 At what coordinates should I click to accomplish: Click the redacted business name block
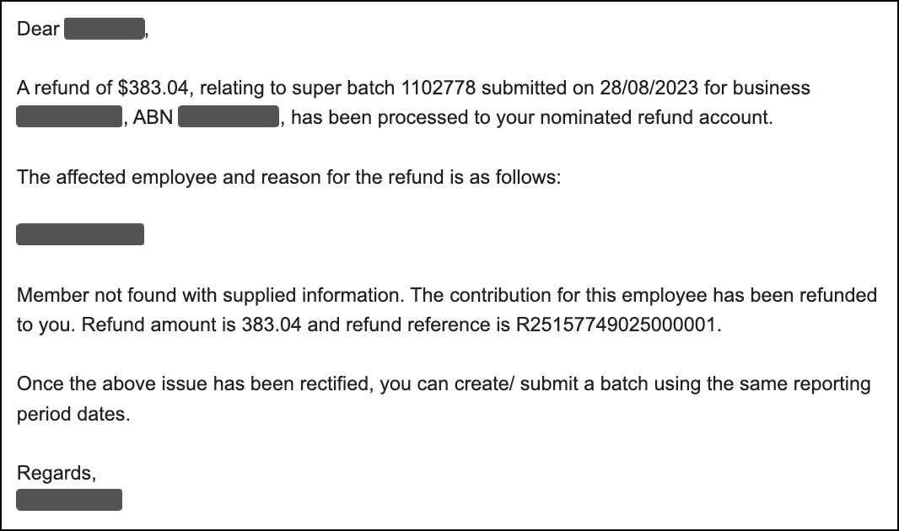point(69,117)
